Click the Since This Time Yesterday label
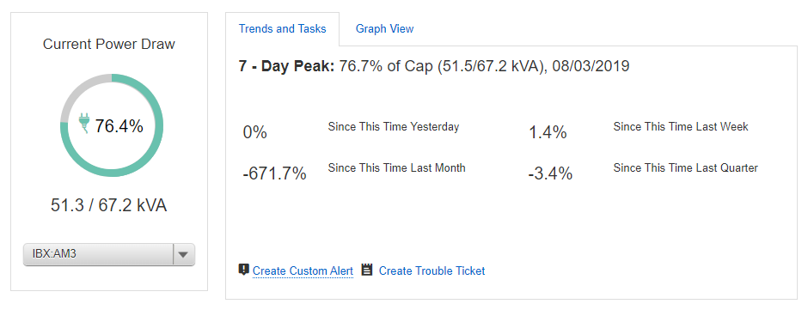The height and width of the screenshot is (310, 808). click(x=393, y=127)
